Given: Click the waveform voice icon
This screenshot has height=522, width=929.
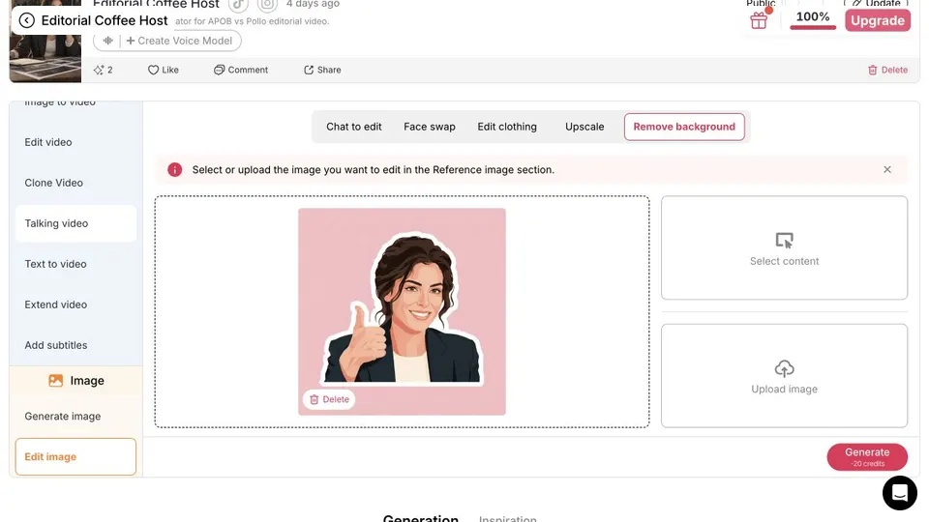Looking at the screenshot, I should coord(107,41).
